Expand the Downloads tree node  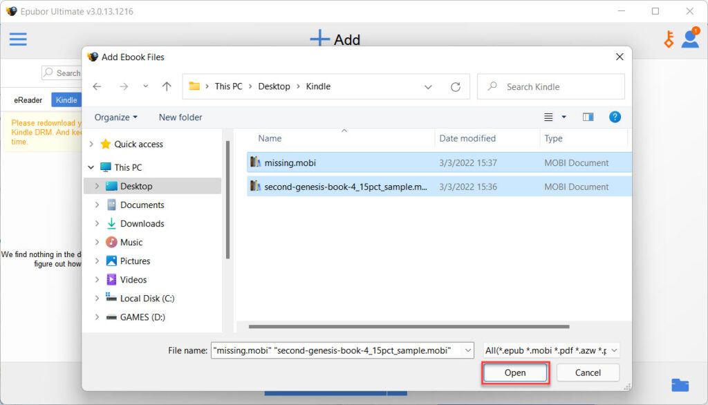[97, 223]
